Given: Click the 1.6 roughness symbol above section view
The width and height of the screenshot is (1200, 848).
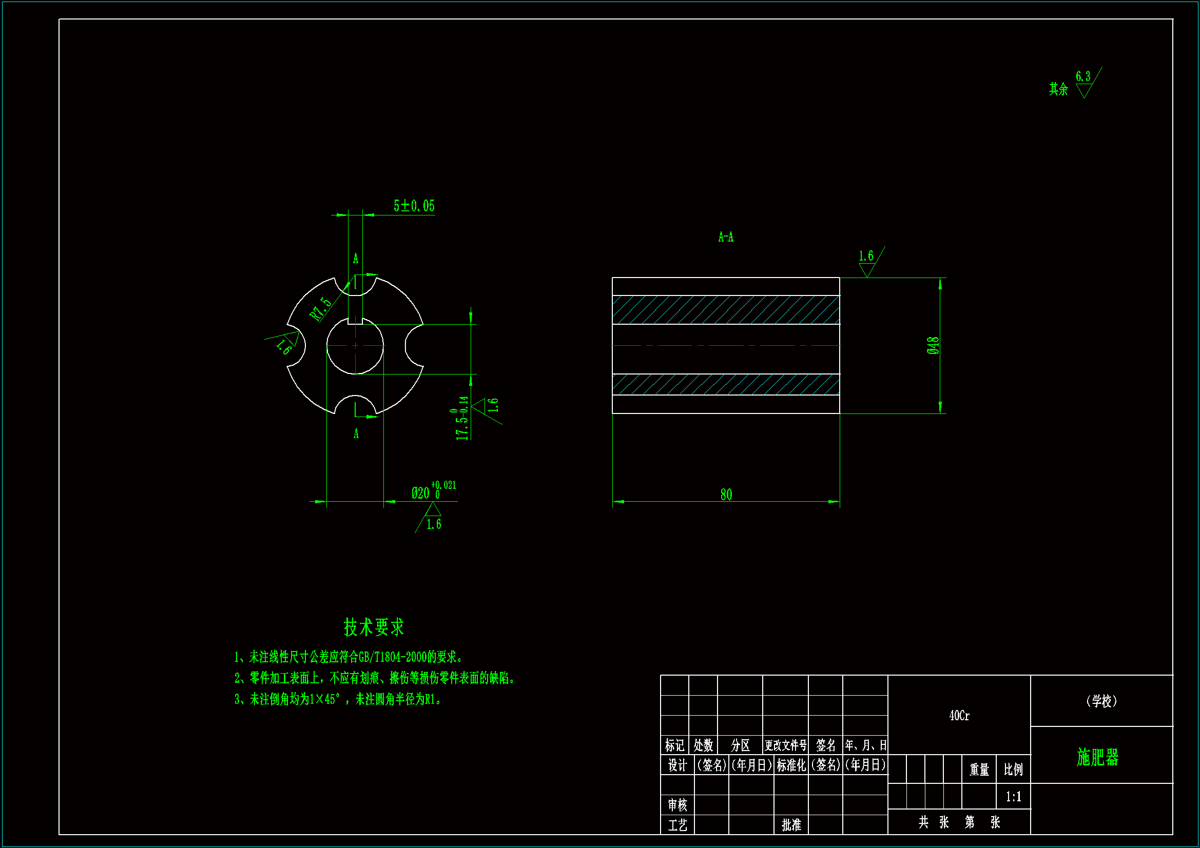Looking at the screenshot, I should click(866, 262).
